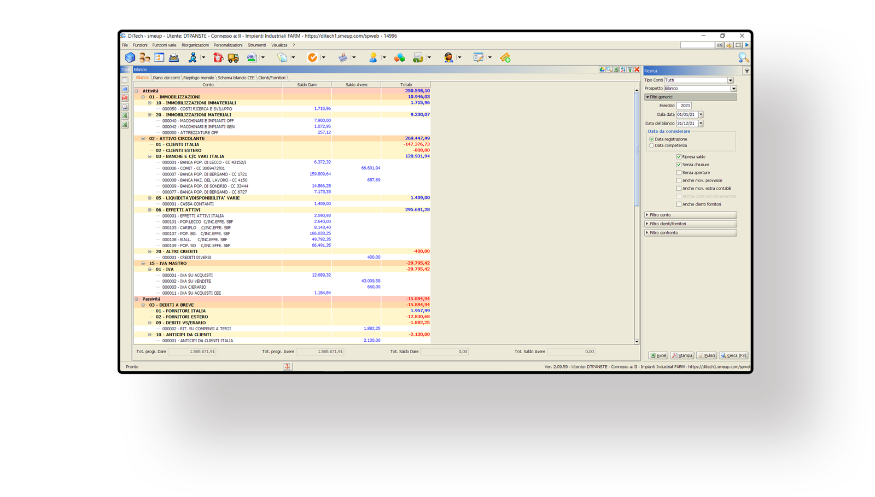Click the vertical scrollbar down arrow
Screen dimensions: 875x497
pos(637,342)
